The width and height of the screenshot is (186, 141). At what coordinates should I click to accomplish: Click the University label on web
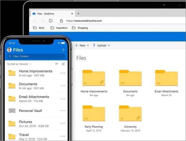tap(130, 127)
